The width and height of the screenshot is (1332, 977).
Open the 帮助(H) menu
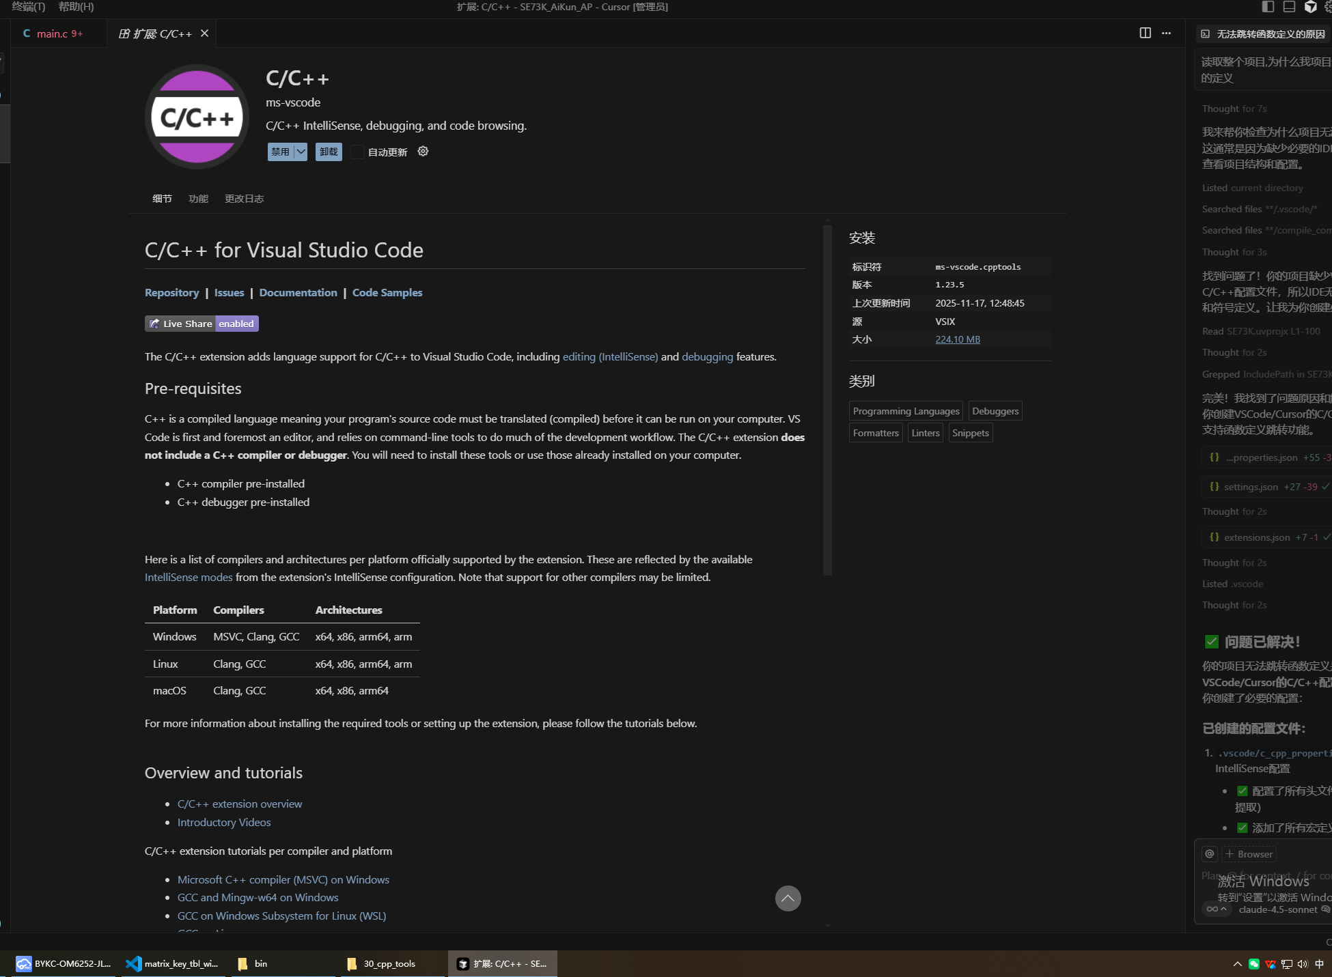pos(76,7)
